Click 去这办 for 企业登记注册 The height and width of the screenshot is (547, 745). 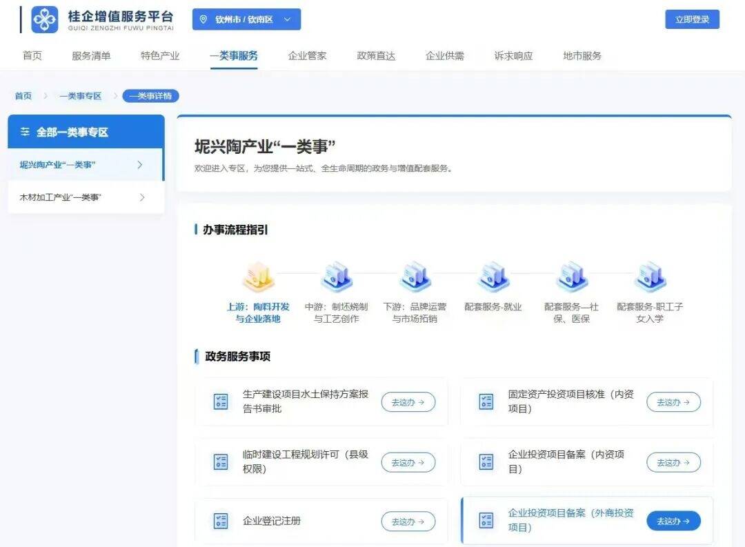point(408,521)
